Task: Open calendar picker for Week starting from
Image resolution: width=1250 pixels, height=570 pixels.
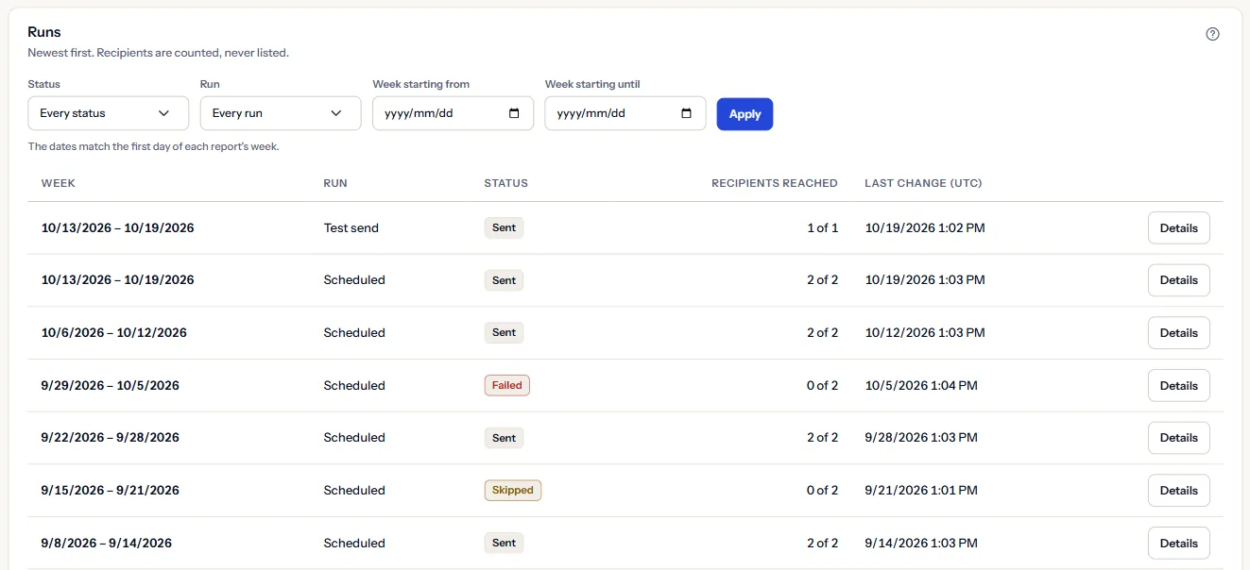Action: coord(514,113)
